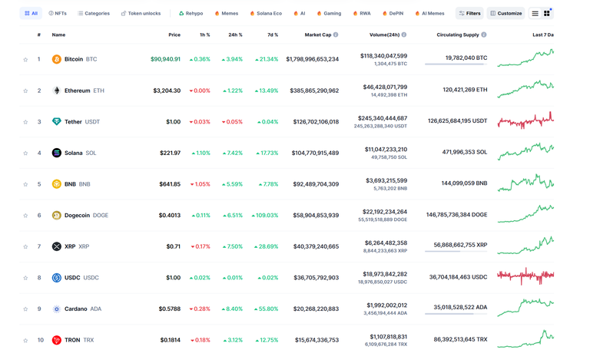Click the Ethereum coin logo icon

tap(56, 91)
